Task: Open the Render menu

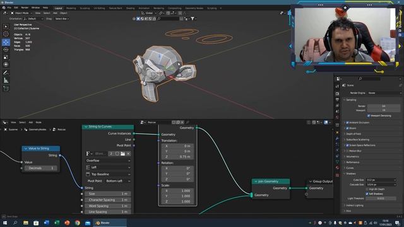Action: tap(25, 8)
